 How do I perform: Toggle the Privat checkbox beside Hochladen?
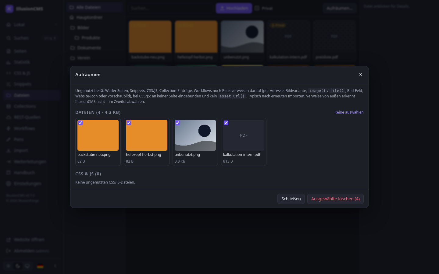(x=257, y=8)
